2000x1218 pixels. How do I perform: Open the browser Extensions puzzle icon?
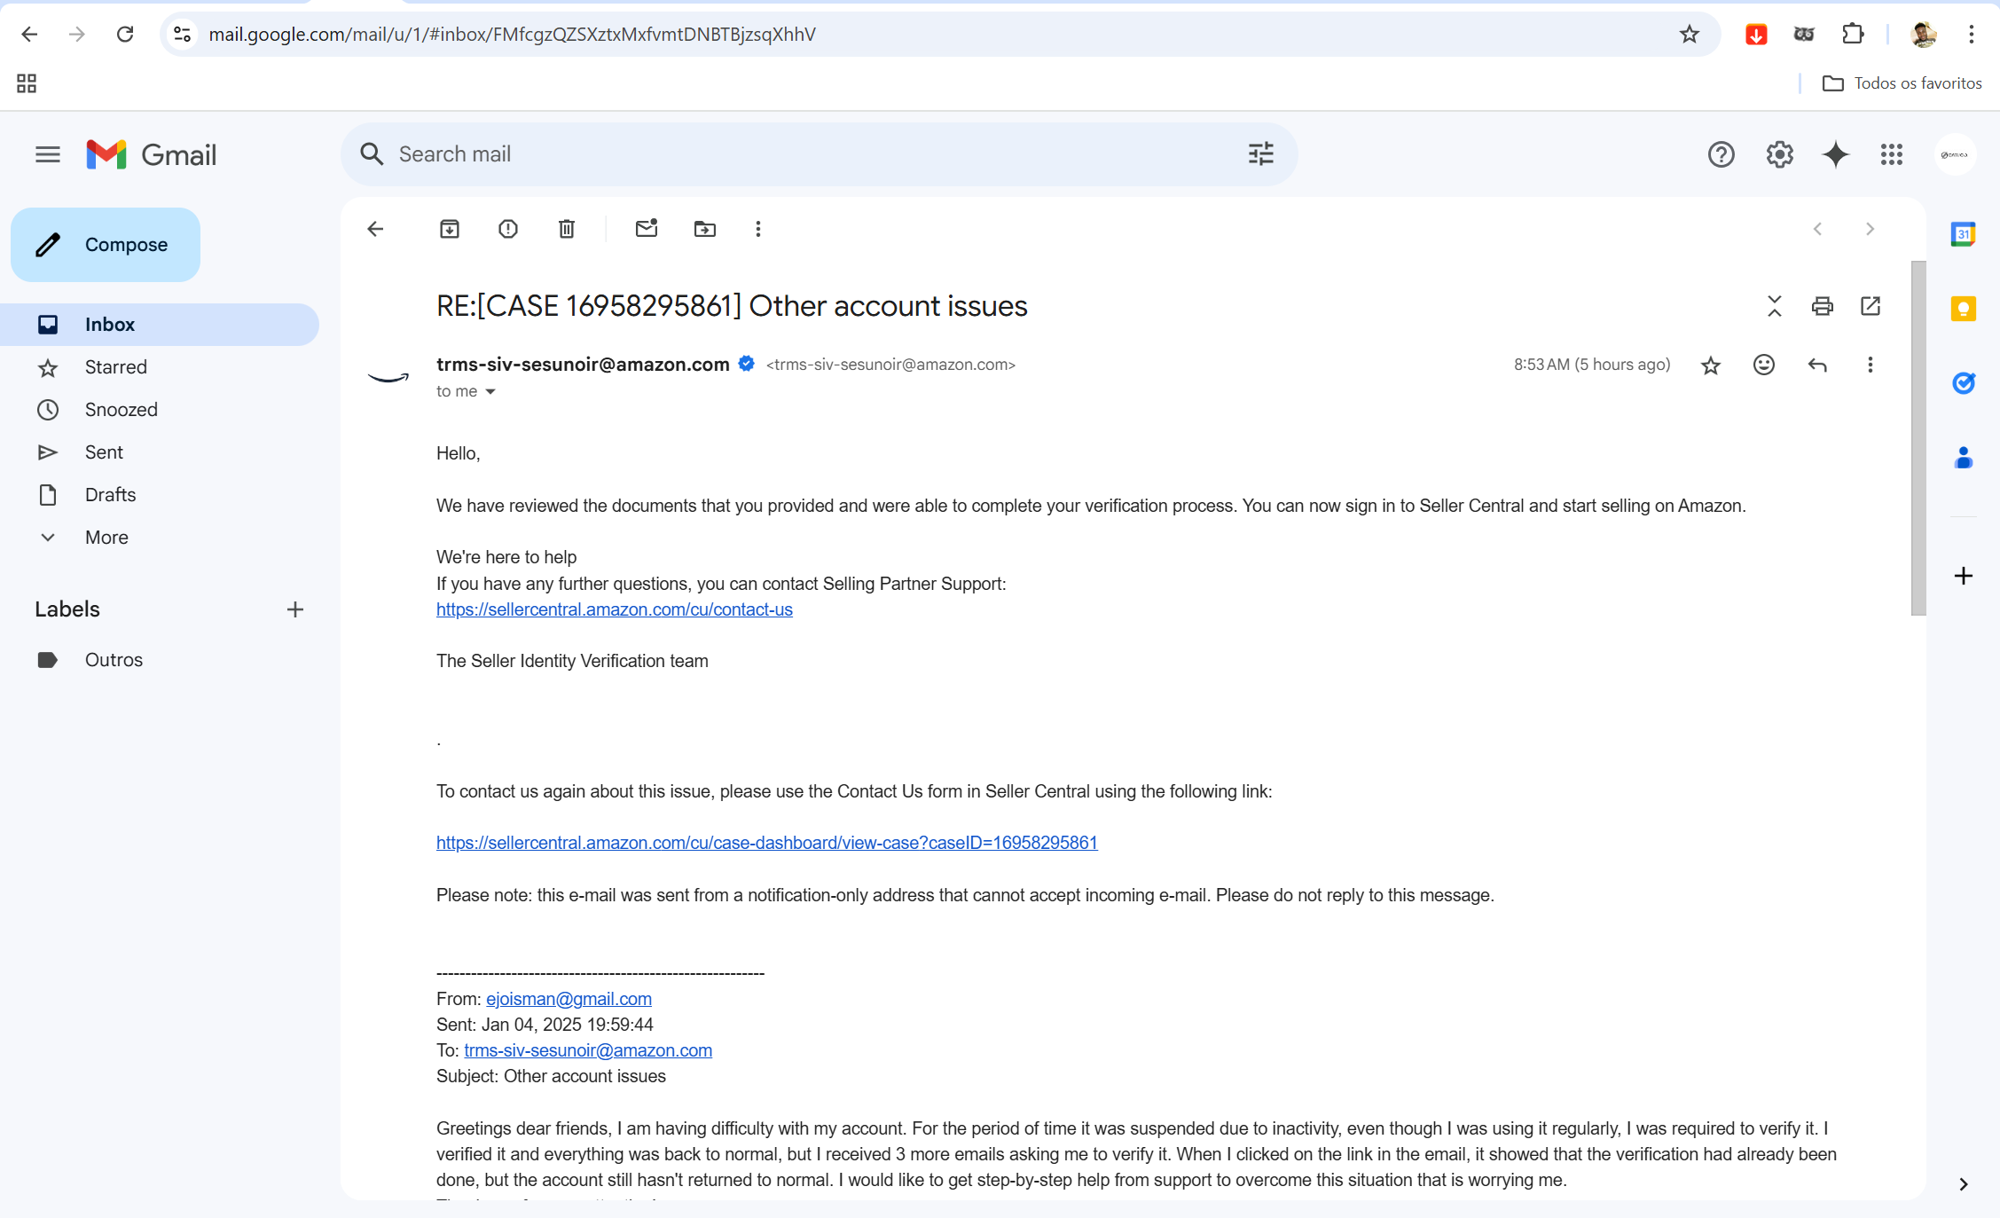click(x=1853, y=34)
